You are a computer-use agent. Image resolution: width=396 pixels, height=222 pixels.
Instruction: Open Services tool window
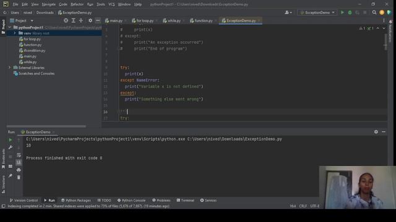pos(209,200)
